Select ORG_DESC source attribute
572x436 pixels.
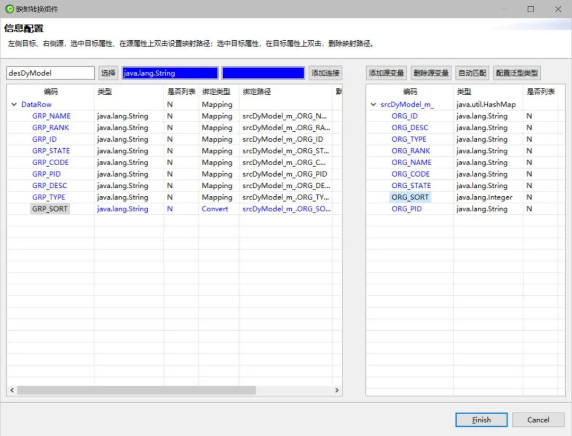[409, 128]
